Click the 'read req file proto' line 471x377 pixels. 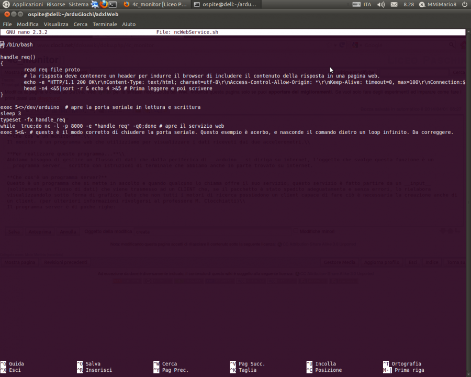[52, 70]
